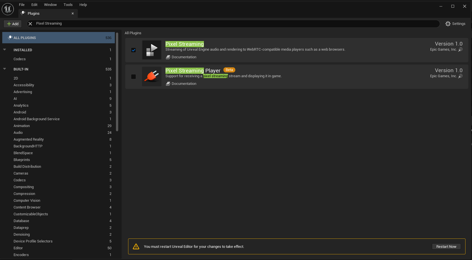This screenshot has height=260, width=472.
Task: Collapse the Installed category
Action: point(5,50)
